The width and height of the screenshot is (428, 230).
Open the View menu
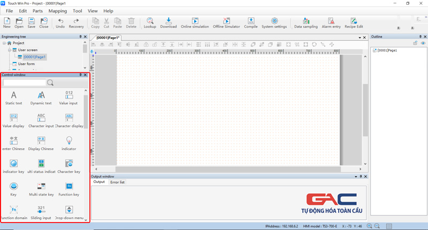click(93, 11)
